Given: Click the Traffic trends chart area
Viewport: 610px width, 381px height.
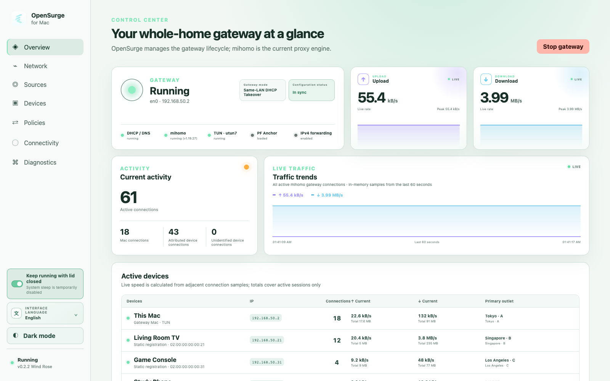Looking at the screenshot, I should click(x=427, y=221).
